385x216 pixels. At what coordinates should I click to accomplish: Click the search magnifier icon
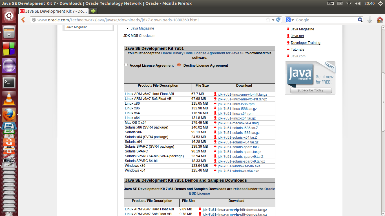pos(360,20)
